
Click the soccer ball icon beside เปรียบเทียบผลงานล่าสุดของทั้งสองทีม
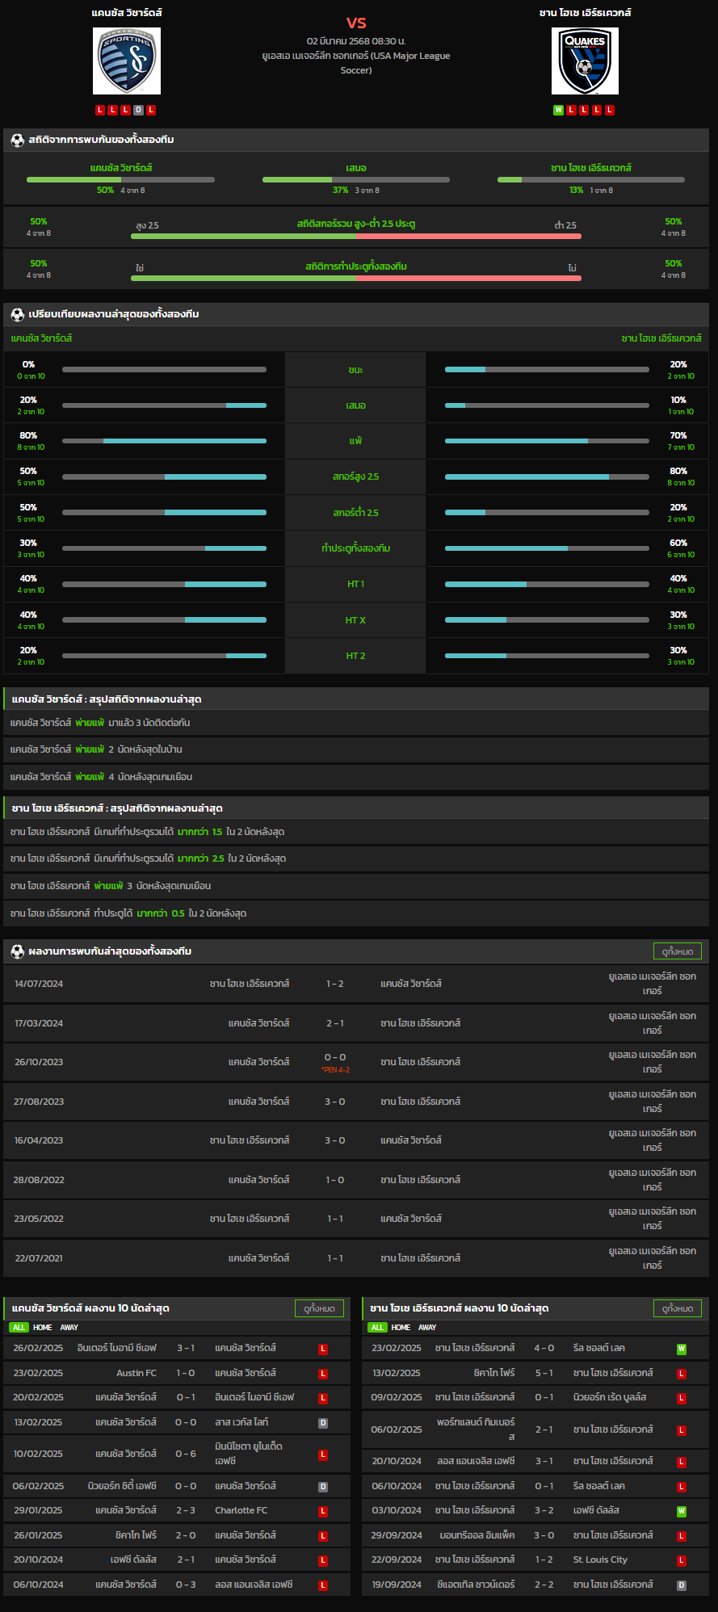(x=17, y=314)
